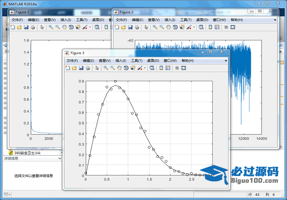Toggle Insert Legend in Figure 3 toolbar
Image resolution: width=287 pixels, height=200 pixels.
[168, 68]
